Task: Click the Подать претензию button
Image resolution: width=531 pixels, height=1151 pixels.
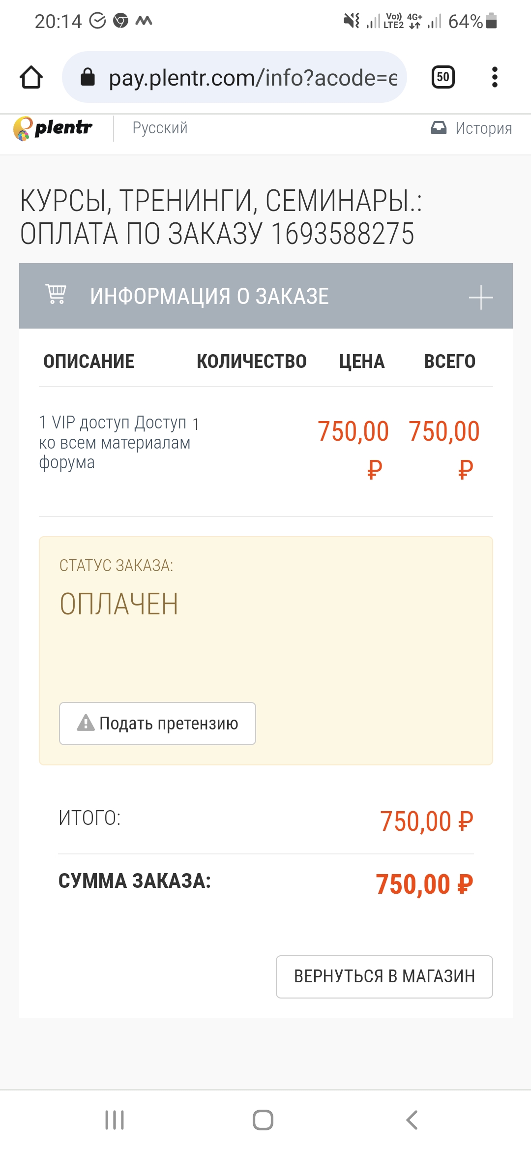Action: pyautogui.click(x=157, y=724)
